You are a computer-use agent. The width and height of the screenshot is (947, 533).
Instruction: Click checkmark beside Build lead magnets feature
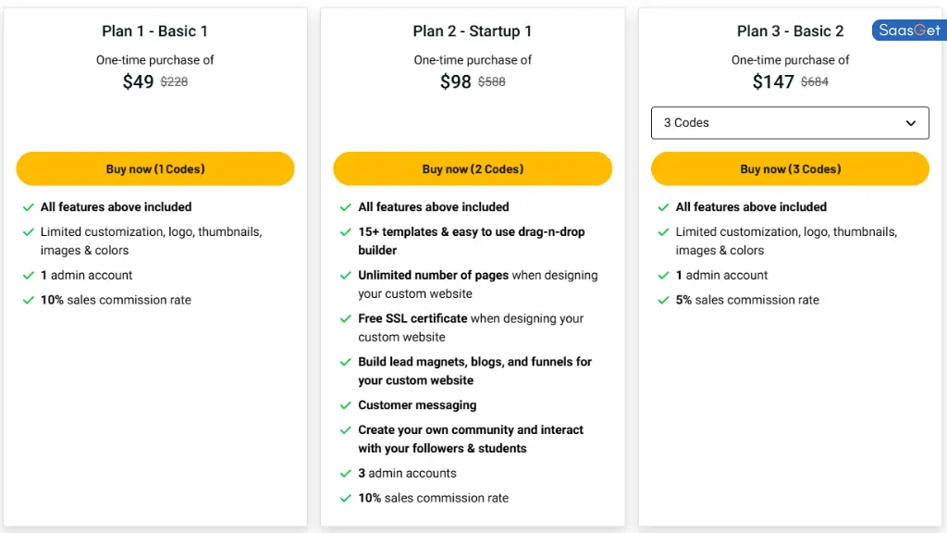(346, 362)
